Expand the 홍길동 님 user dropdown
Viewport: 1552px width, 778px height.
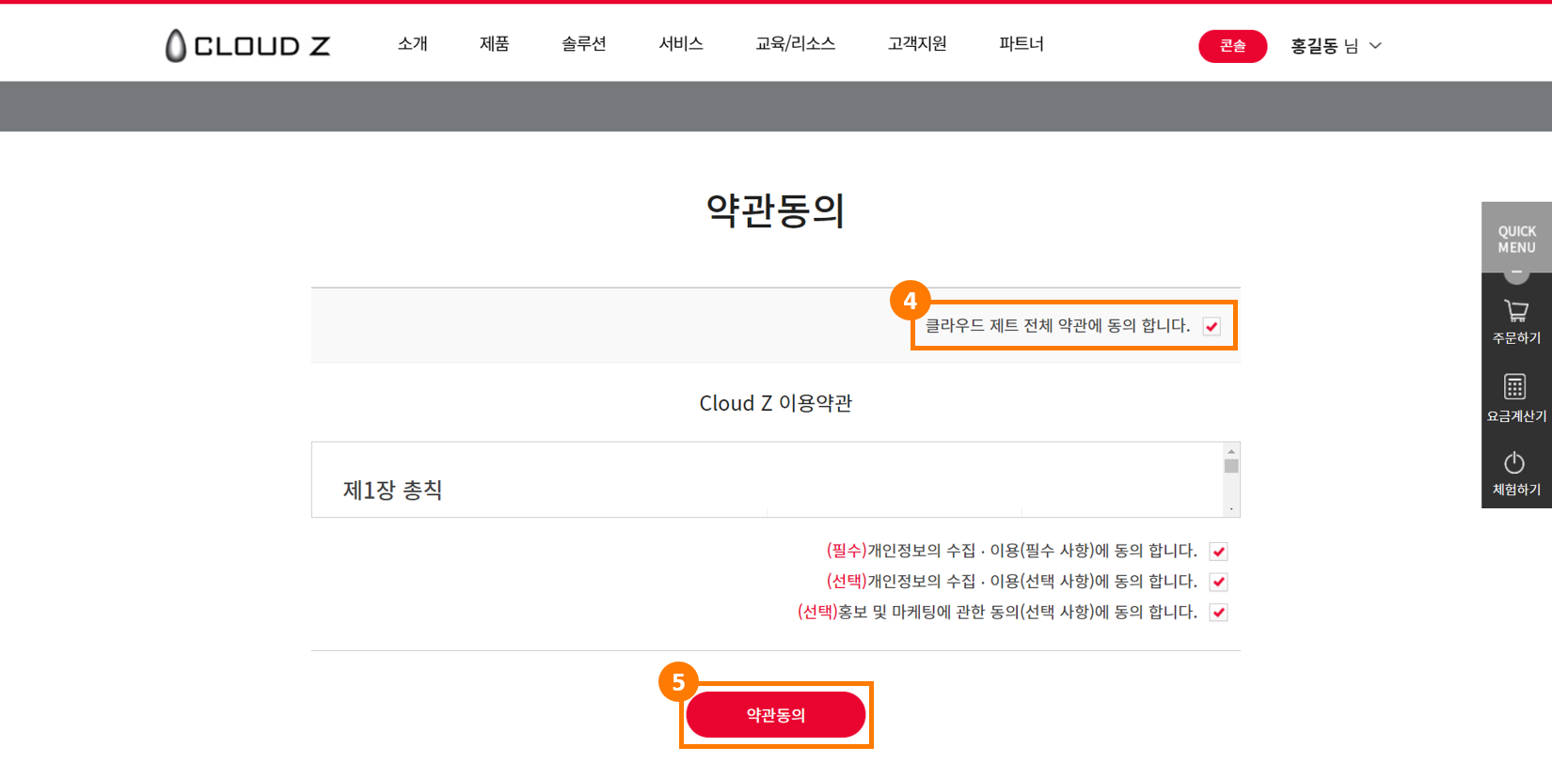click(x=1336, y=46)
